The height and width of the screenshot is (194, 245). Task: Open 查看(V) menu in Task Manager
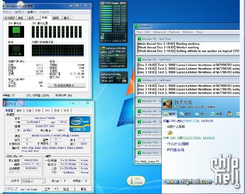[32, 12]
